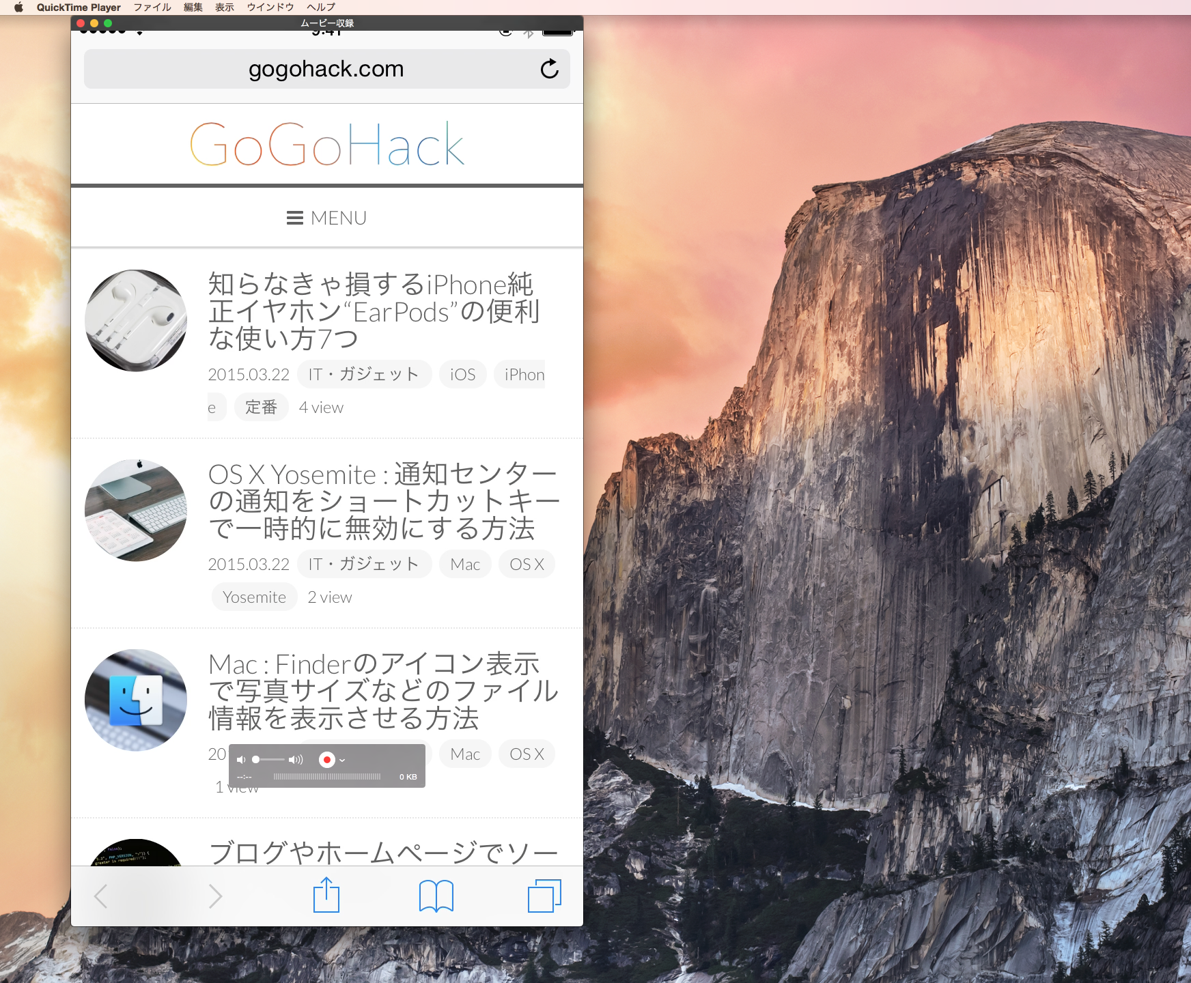The height and width of the screenshot is (983, 1191).
Task: Click the 2 view count text
Action: point(330,597)
